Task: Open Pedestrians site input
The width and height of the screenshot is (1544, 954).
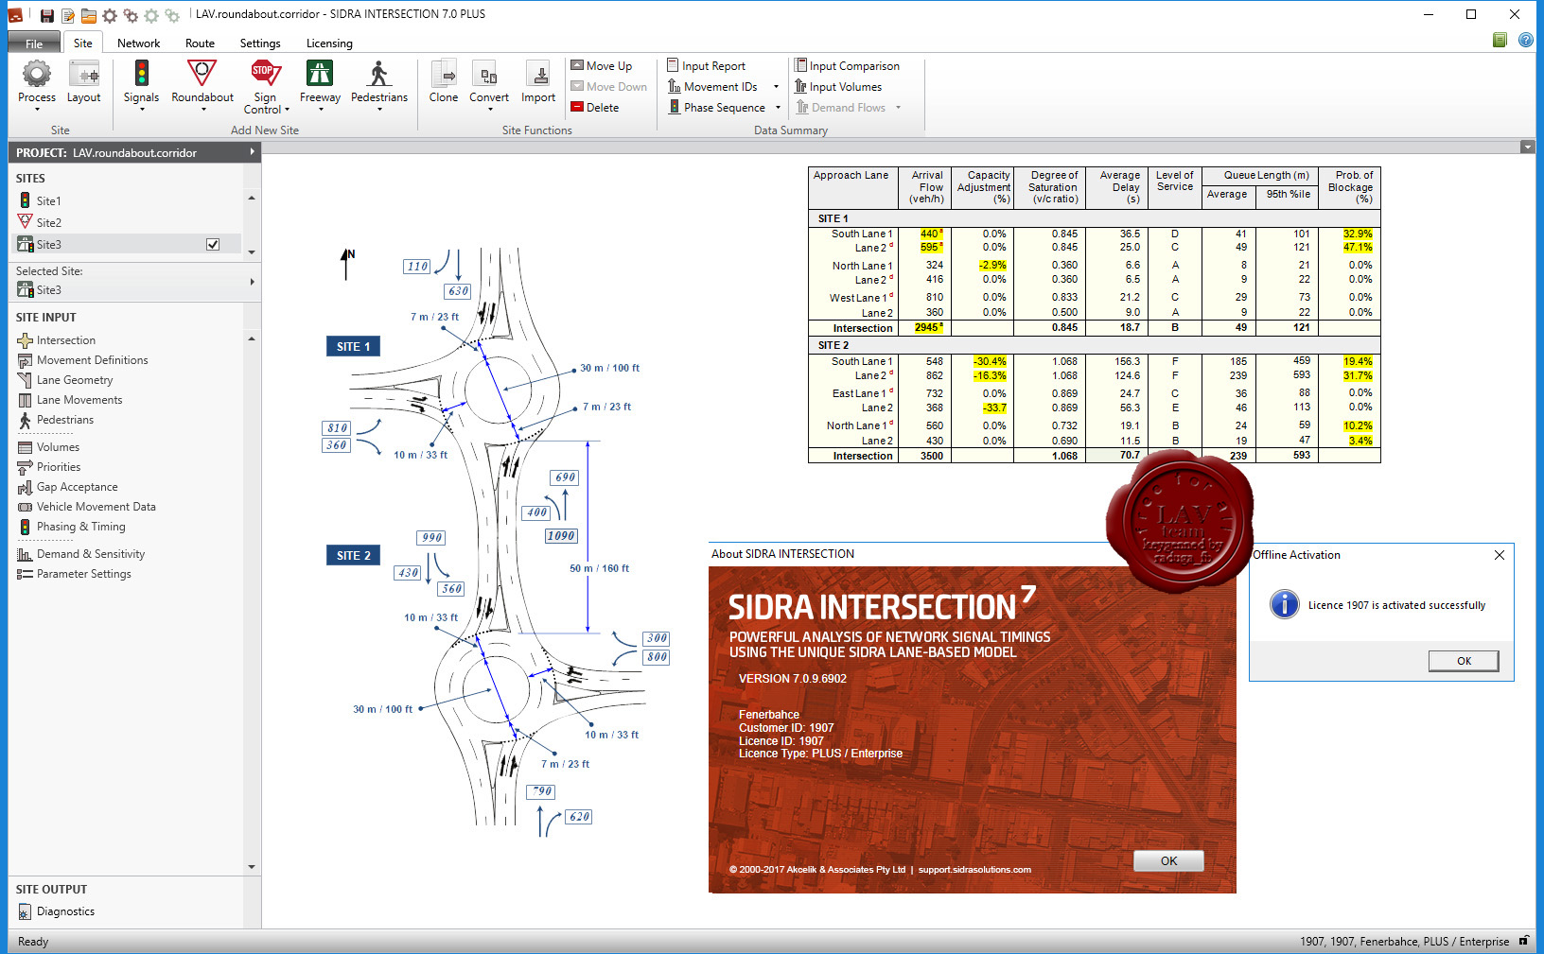Action: 64,420
